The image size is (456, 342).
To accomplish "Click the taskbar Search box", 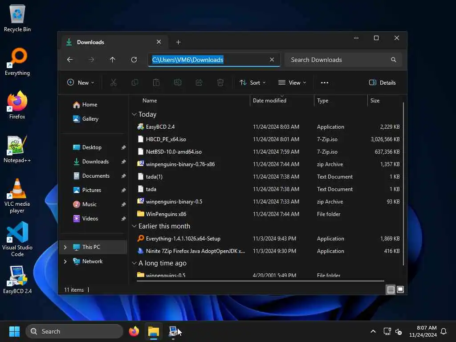I will pos(74,331).
